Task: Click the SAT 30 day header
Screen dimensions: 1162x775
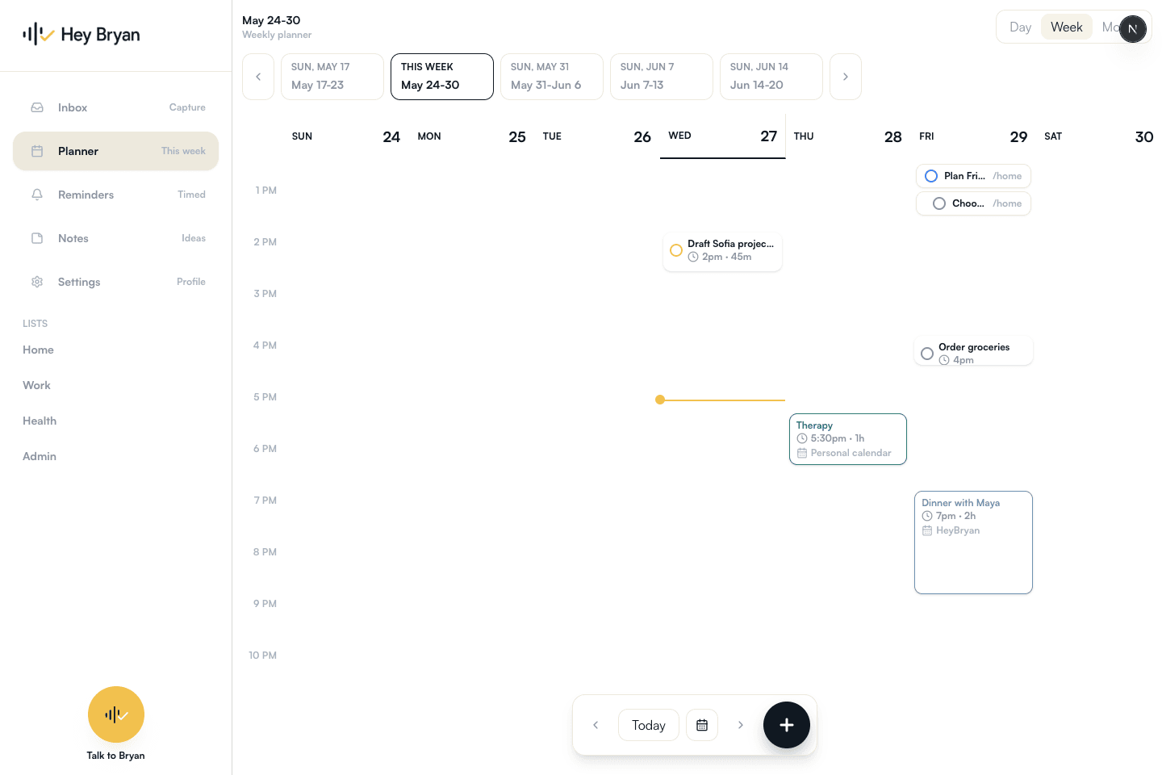Action: click(x=1099, y=136)
